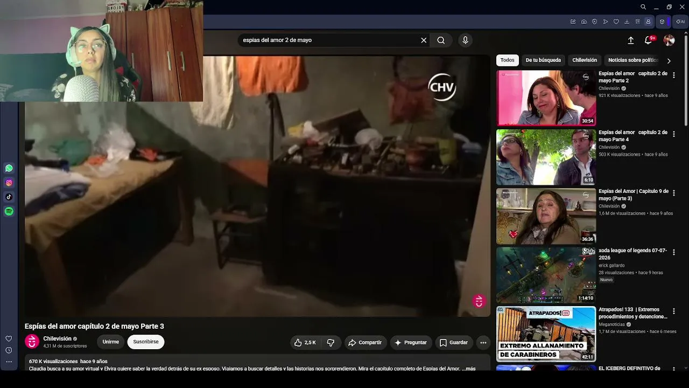Select the De tu búsqueda filter chip
Image resolution: width=689 pixels, height=388 pixels.
543,60
